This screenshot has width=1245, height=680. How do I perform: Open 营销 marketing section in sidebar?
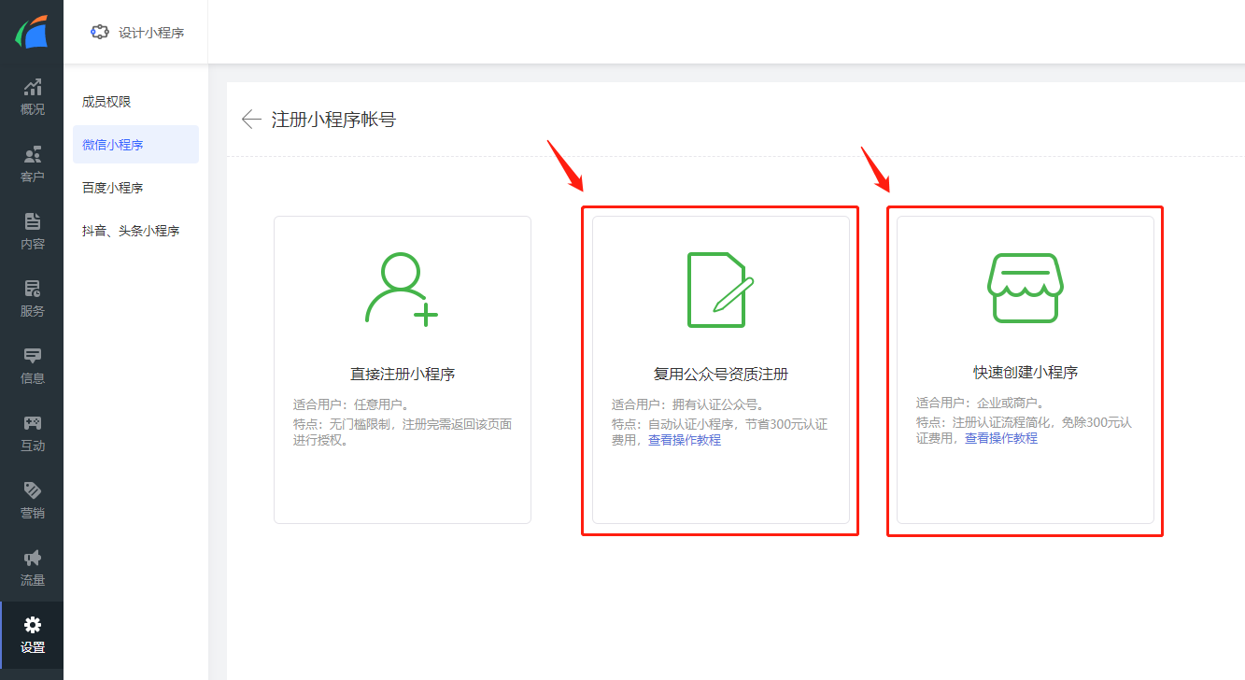[x=32, y=501]
